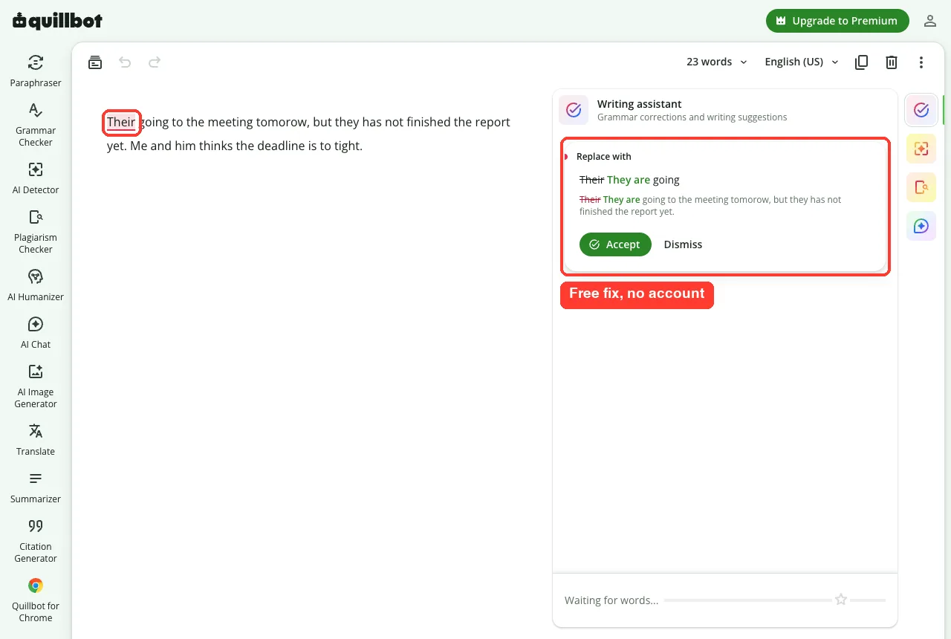Open the Paraphraser tool
The image size is (951, 639).
pos(36,71)
